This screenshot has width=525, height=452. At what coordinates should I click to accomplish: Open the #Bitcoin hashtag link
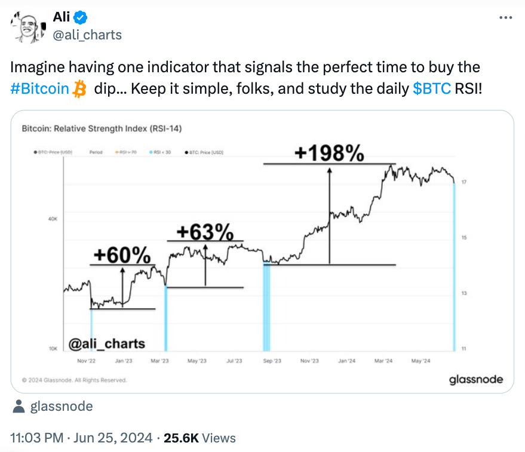tap(39, 89)
